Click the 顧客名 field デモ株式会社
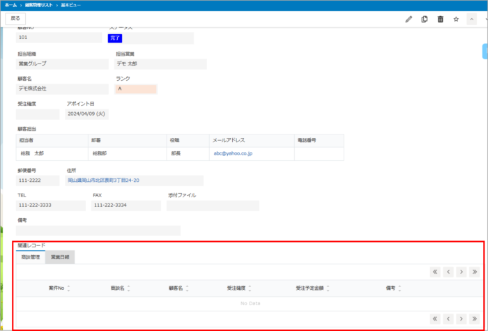The height and width of the screenshot is (331, 488). [x=62, y=89]
